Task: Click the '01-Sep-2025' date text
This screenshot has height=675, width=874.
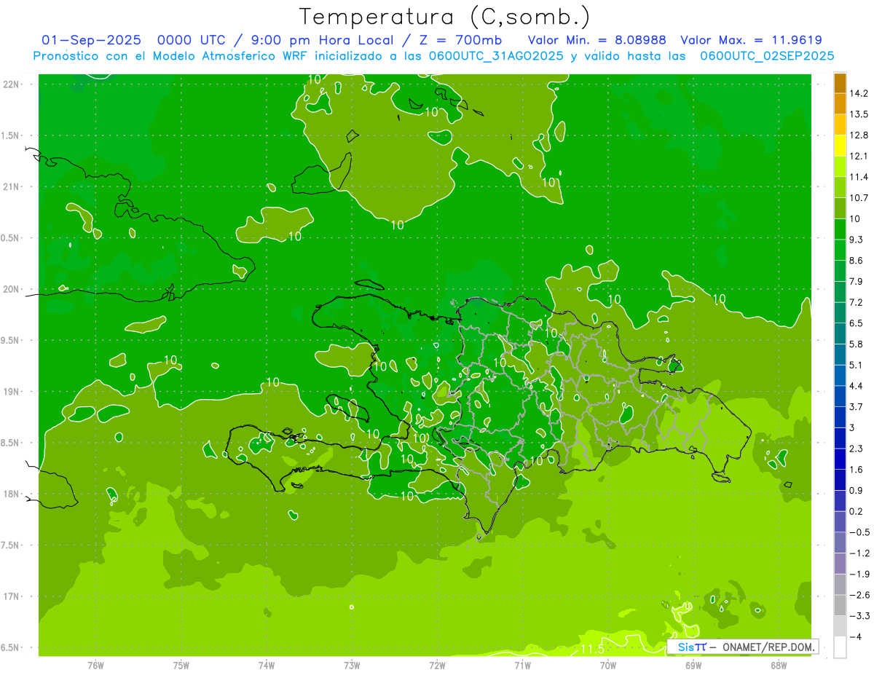Action: [92, 40]
